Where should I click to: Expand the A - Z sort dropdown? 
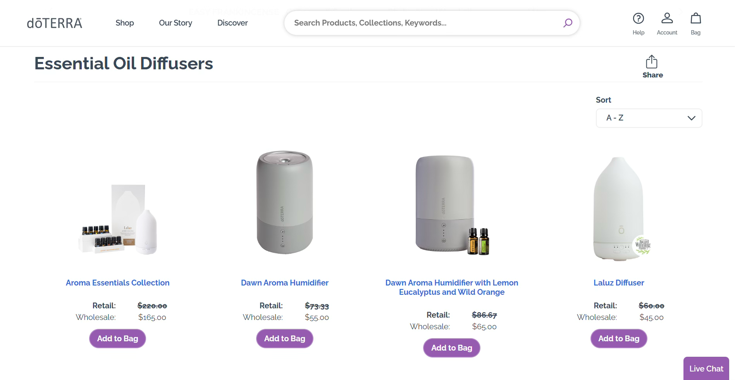pyautogui.click(x=649, y=118)
